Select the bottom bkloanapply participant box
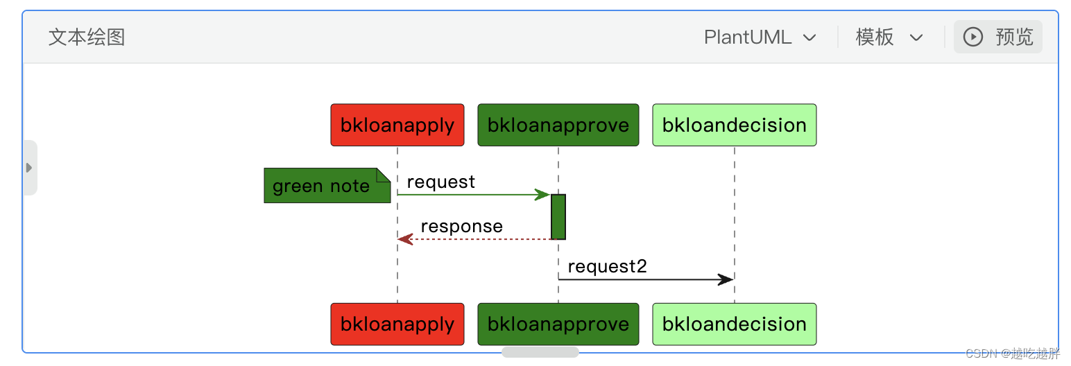This screenshot has height=366, width=1071. click(397, 324)
